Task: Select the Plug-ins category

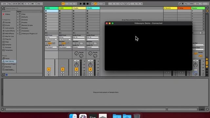Action: [x=8, y=39]
